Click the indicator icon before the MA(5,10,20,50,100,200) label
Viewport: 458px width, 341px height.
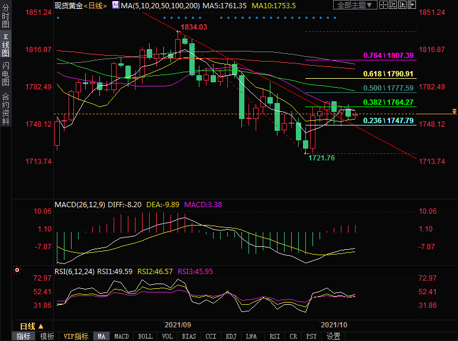coord(115,5)
